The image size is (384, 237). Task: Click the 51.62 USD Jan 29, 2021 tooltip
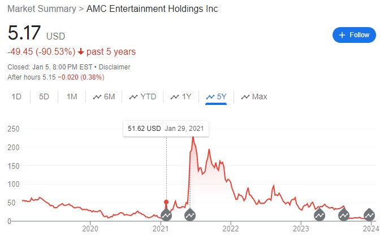tap(166, 129)
